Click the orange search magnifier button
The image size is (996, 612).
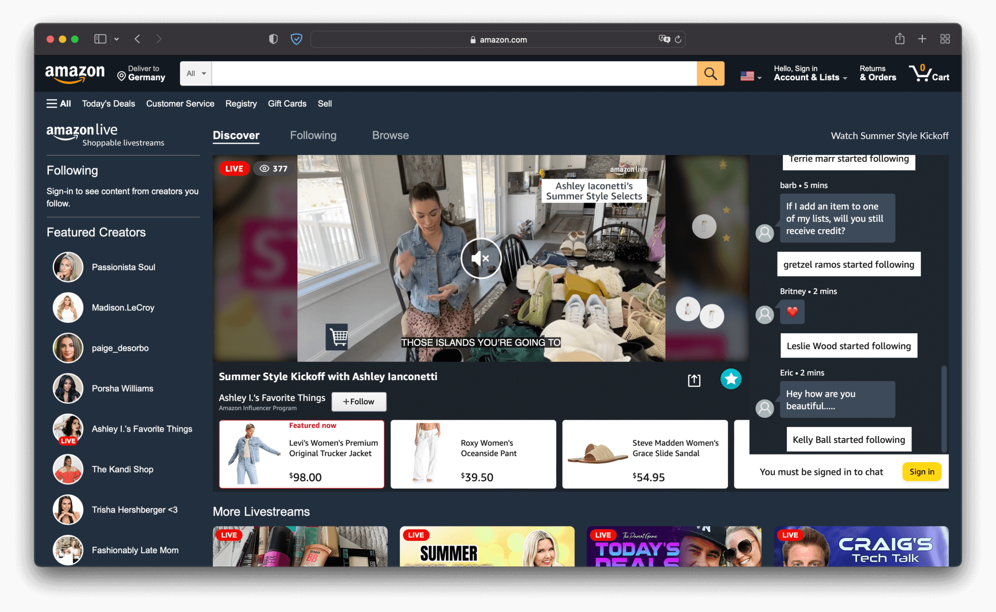pyautogui.click(x=711, y=74)
